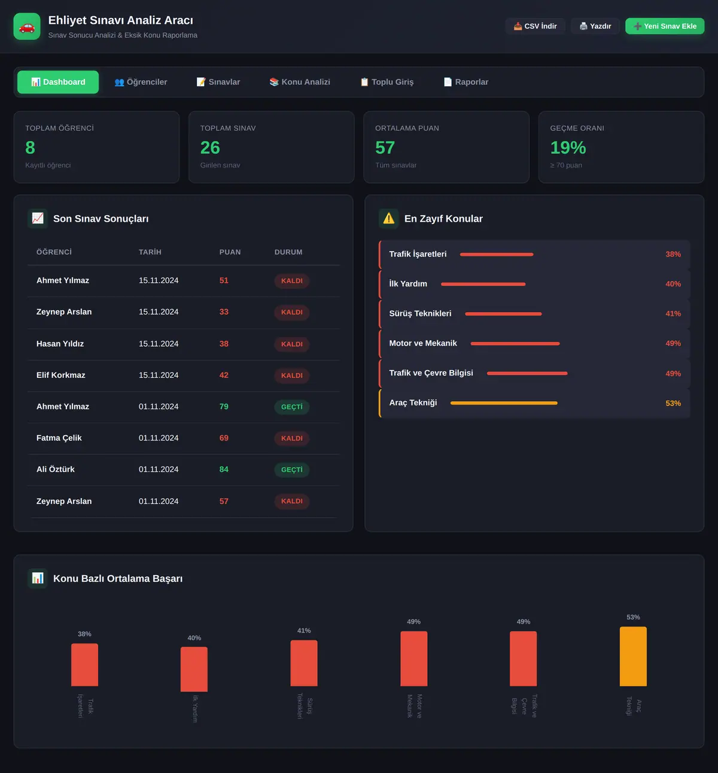The width and height of the screenshot is (718, 773).
Task: Click Ahmet Yılmaz in the 15.11.2024 row
Action: click(x=63, y=280)
